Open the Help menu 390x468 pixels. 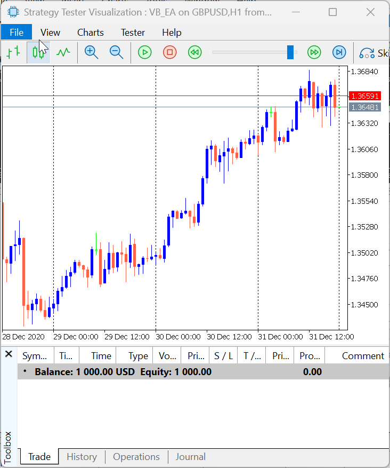click(172, 32)
